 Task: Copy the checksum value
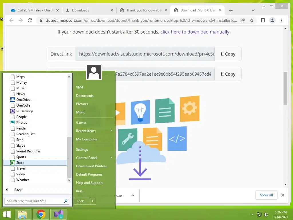[x=228, y=74]
